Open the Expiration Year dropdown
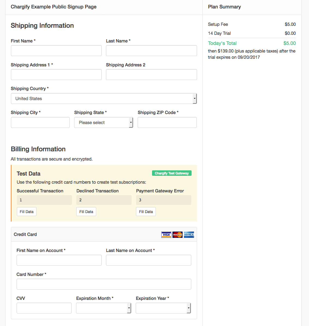Viewport: 309px width, 326px height. (163, 308)
